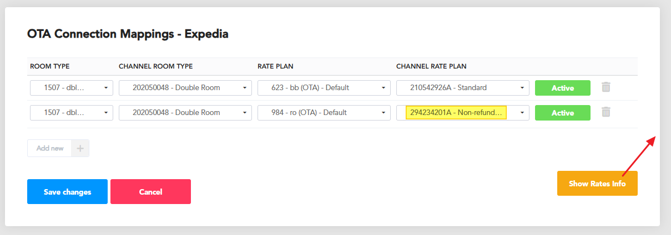Screen dimensions: 671x235
Task: Open Room Type dropdown in 984 - ro row
Action: tap(72, 113)
